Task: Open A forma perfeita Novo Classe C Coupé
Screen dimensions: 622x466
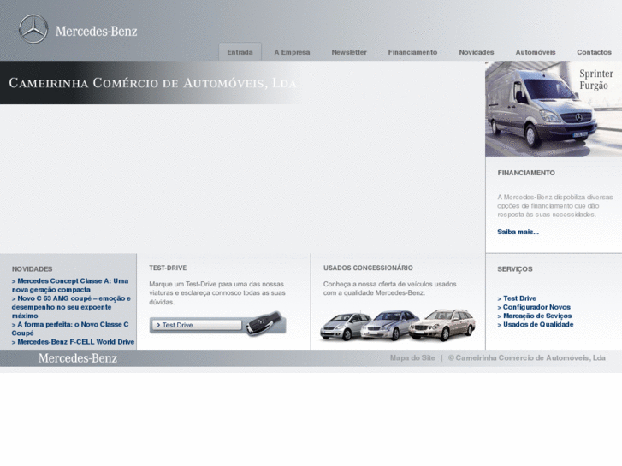Action: click(x=70, y=329)
